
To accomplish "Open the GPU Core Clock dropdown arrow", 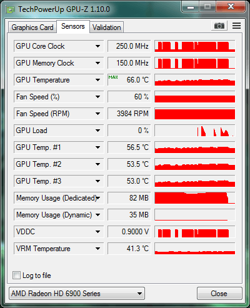I will click(x=97, y=46).
